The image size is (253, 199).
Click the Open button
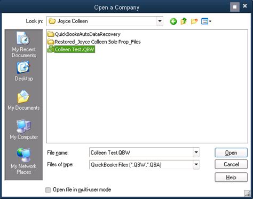click(x=231, y=152)
